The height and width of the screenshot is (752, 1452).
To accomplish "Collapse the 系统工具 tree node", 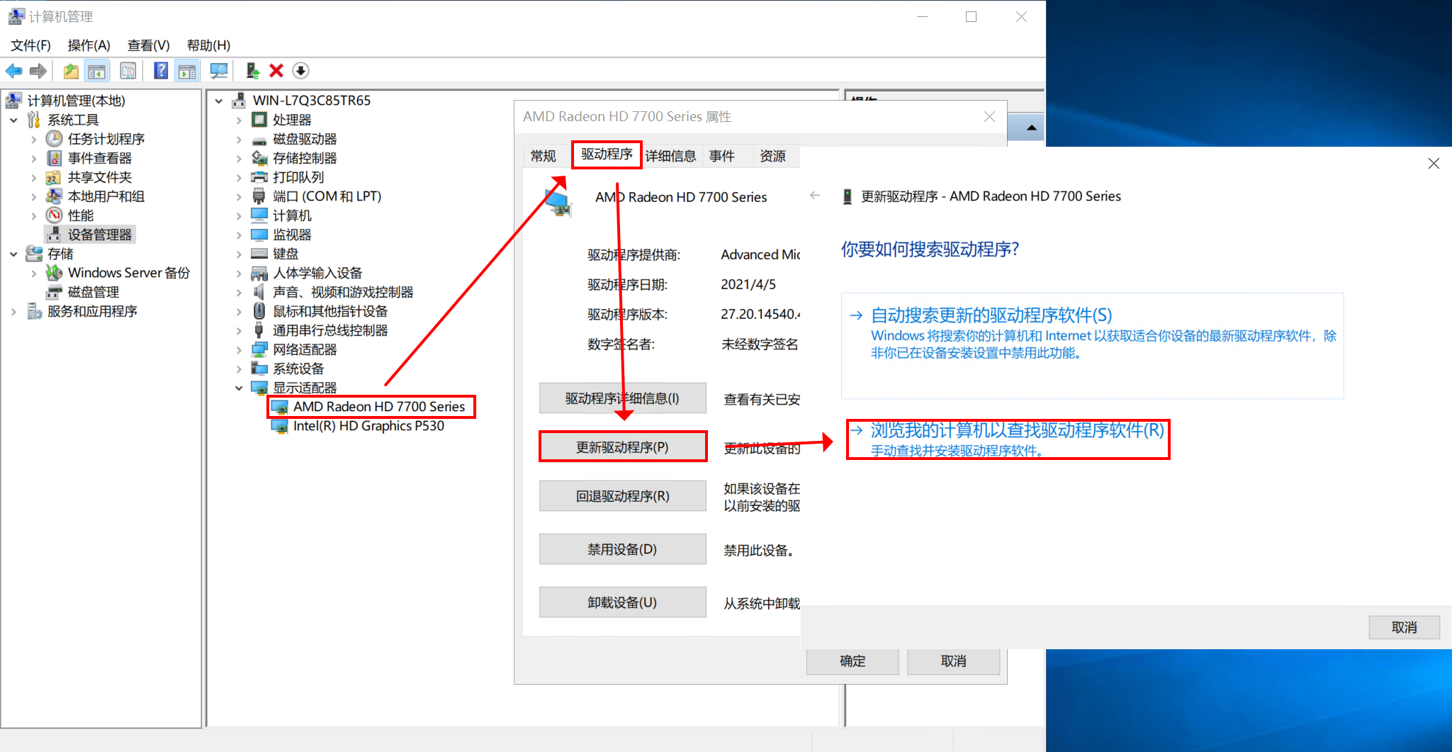I will [x=13, y=120].
